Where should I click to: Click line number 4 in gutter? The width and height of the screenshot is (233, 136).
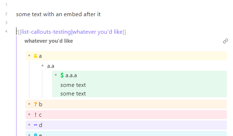(6, 31)
